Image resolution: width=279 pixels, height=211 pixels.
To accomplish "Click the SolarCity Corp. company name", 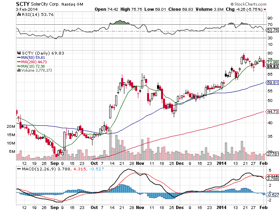I will (45, 4).
